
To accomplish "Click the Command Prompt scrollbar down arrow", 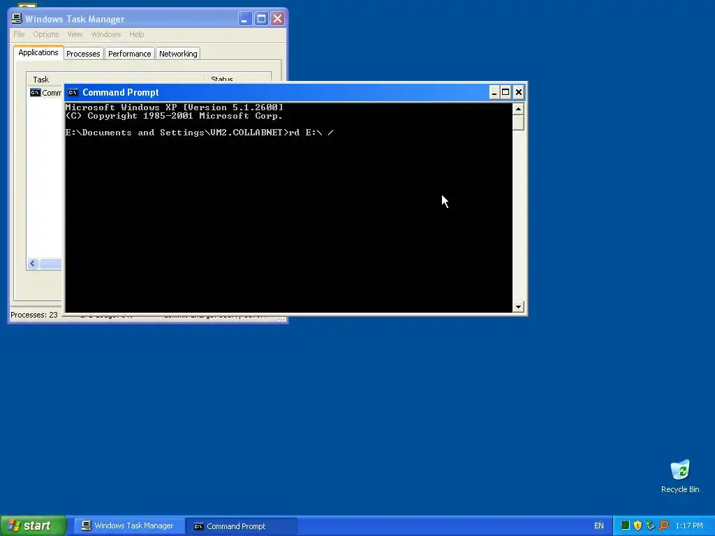I will pyautogui.click(x=518, y=307).
